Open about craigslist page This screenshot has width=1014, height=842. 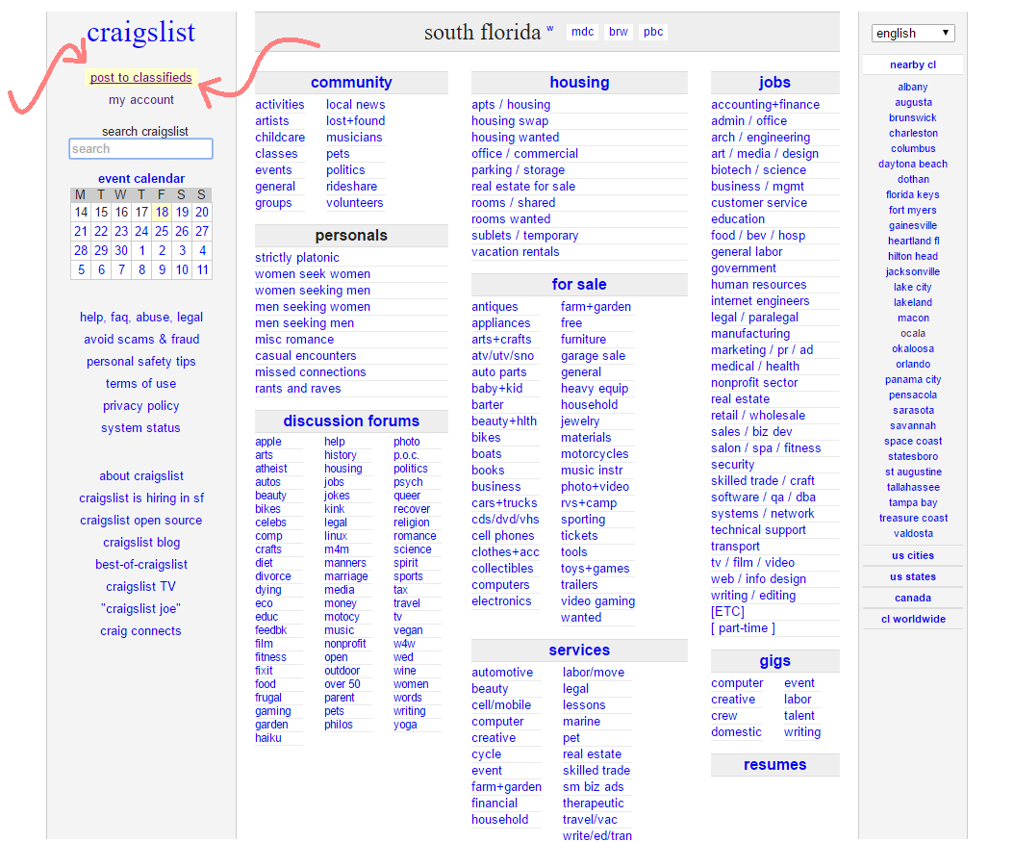pyautogui.click(x=141, y=476)
